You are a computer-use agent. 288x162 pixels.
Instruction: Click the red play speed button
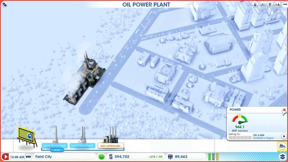point(5,157)
